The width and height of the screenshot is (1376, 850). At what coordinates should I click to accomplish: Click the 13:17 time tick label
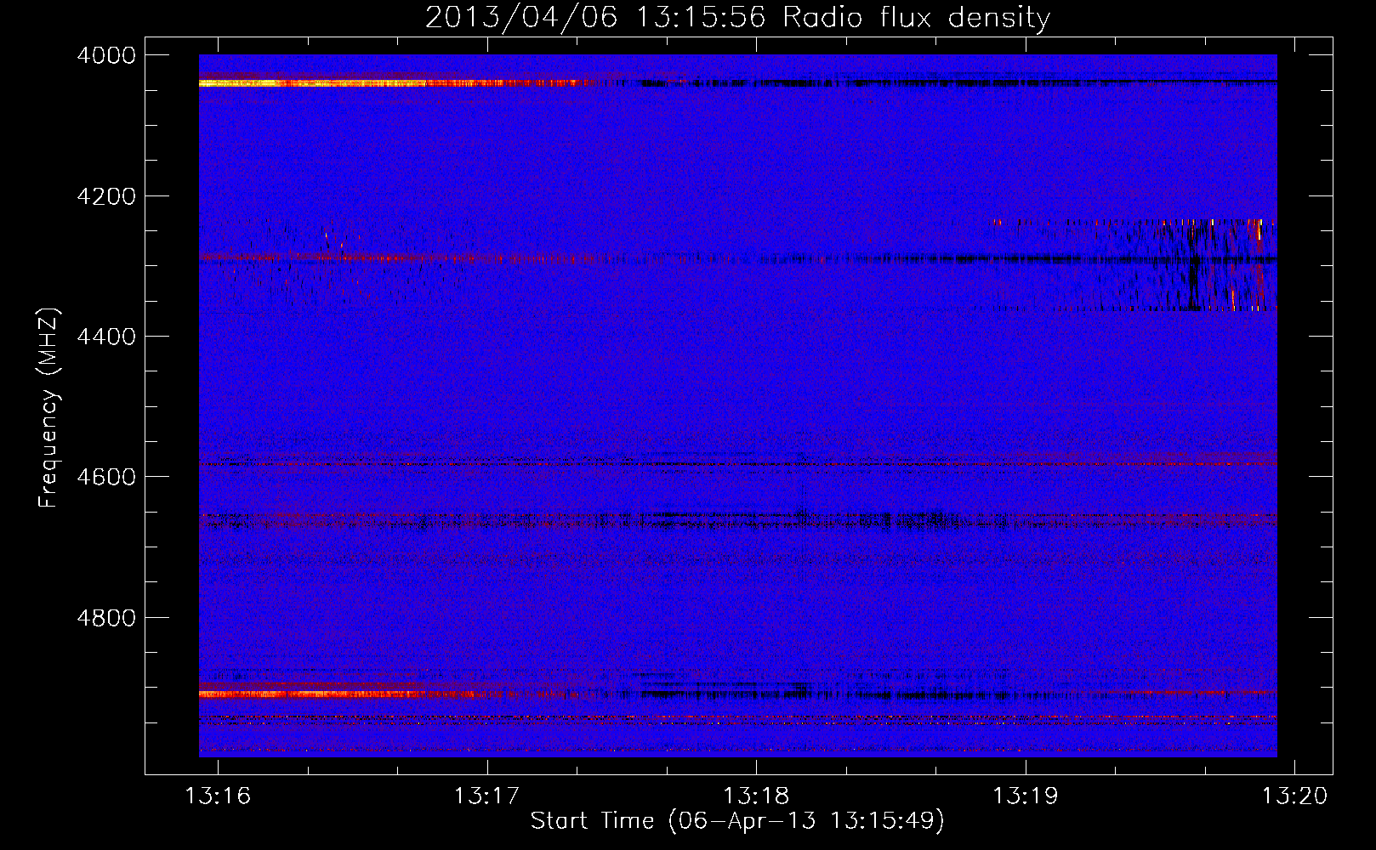click(x=487, y=796)
